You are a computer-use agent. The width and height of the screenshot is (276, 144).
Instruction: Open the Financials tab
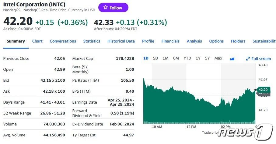coord(170,41)
